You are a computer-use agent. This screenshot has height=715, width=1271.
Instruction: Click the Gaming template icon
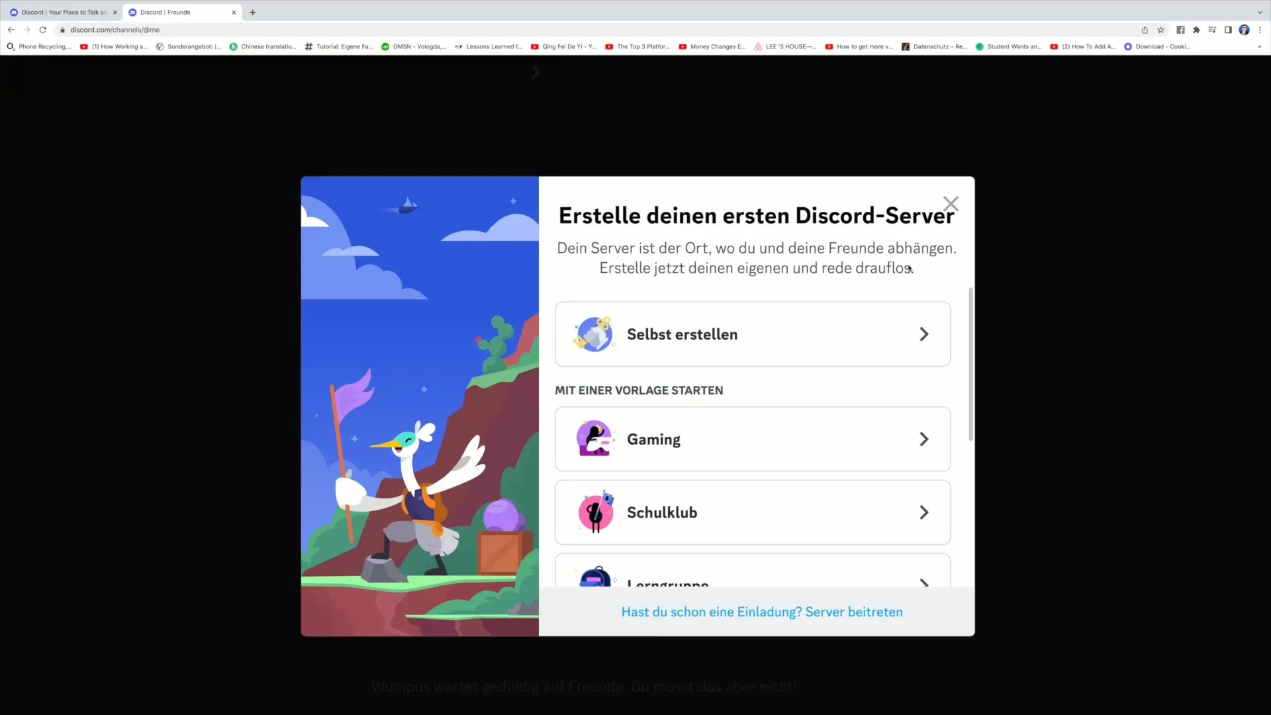point(594,439)
